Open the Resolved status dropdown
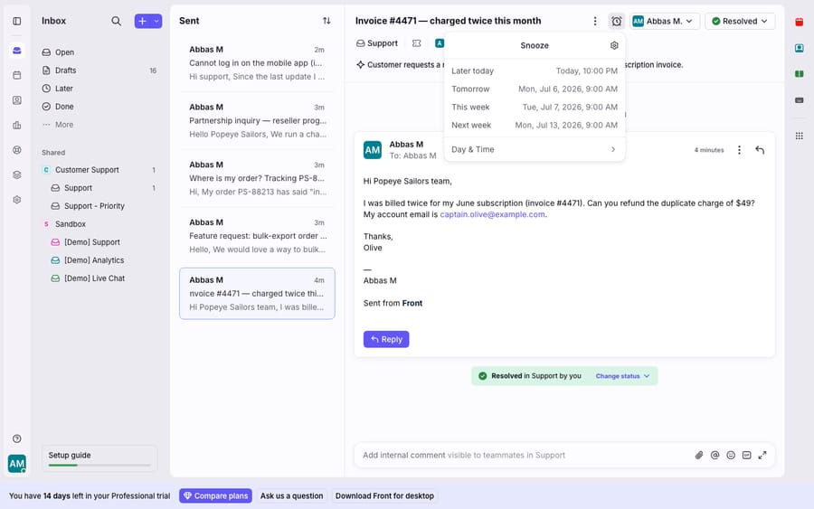This screenshot has width=814, height=509. pyautogui.click(x=740, y=22)
